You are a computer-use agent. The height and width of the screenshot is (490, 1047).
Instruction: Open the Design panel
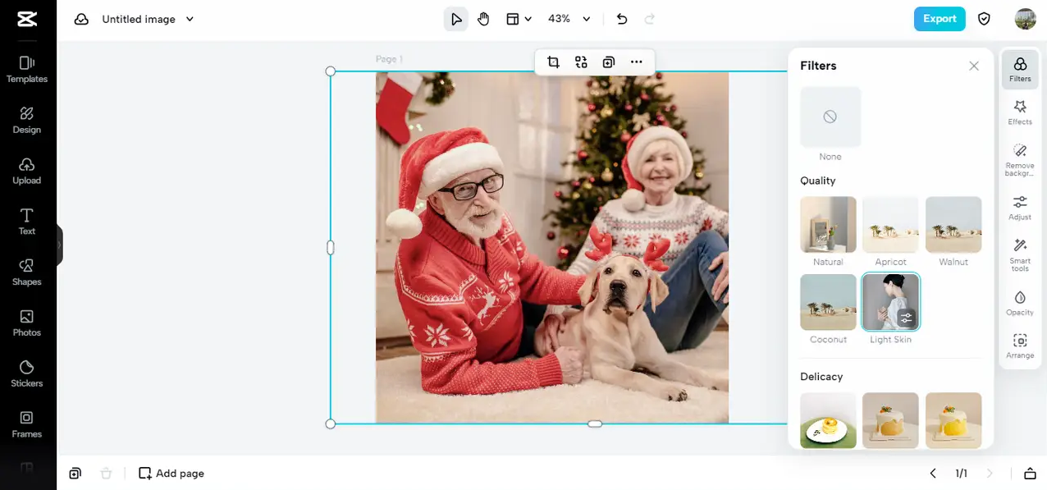(x=27, y=120)
